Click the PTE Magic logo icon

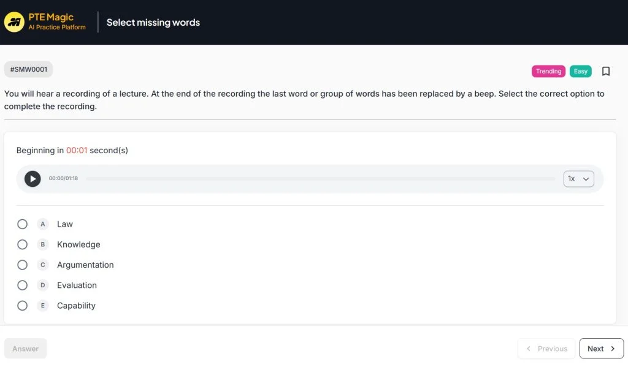14,22
